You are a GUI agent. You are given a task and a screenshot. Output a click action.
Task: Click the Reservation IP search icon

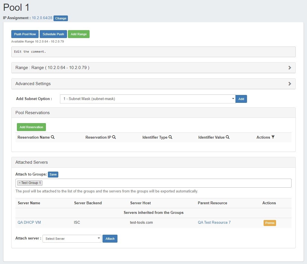pyautogui.click(x=114, y=137)
